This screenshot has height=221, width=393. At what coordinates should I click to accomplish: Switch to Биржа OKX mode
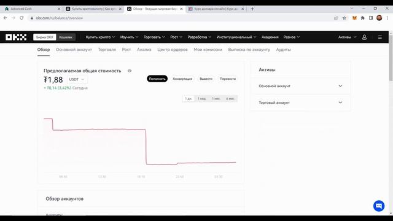[45, 37]
